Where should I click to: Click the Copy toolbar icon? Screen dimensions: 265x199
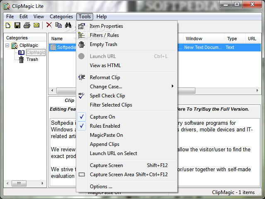(58, 25)
